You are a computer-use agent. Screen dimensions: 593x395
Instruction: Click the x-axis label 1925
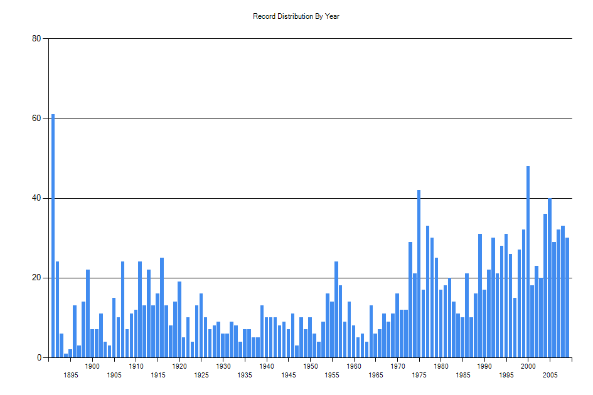[x=201, y=375]
